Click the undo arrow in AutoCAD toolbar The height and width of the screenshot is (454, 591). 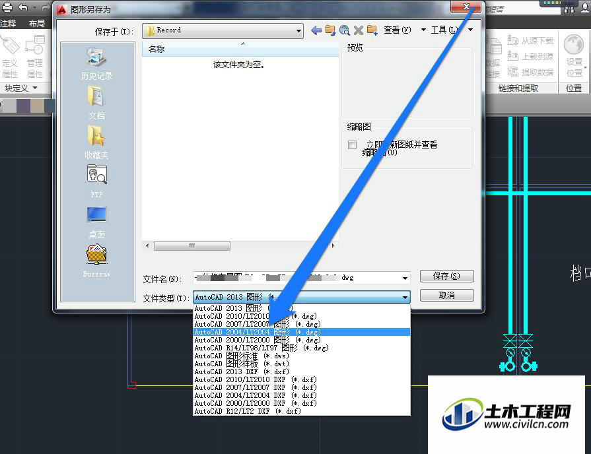point(23,7)
